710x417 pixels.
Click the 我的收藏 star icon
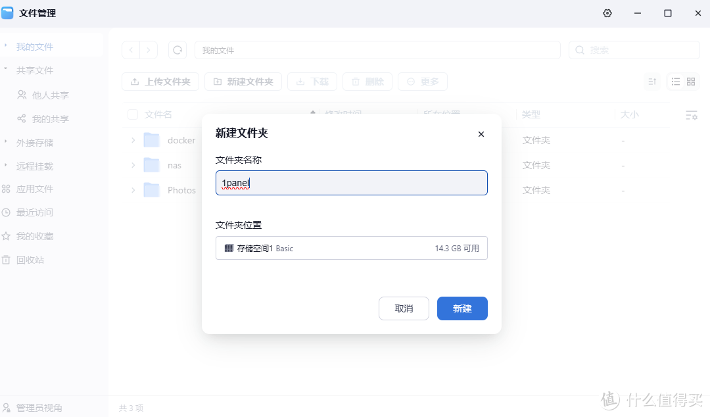tap(6, 236)
